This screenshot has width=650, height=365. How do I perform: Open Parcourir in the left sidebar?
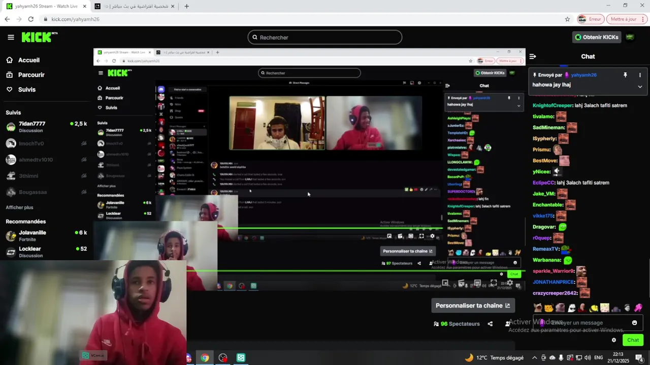pyautogui.click(x=25, y=75)
